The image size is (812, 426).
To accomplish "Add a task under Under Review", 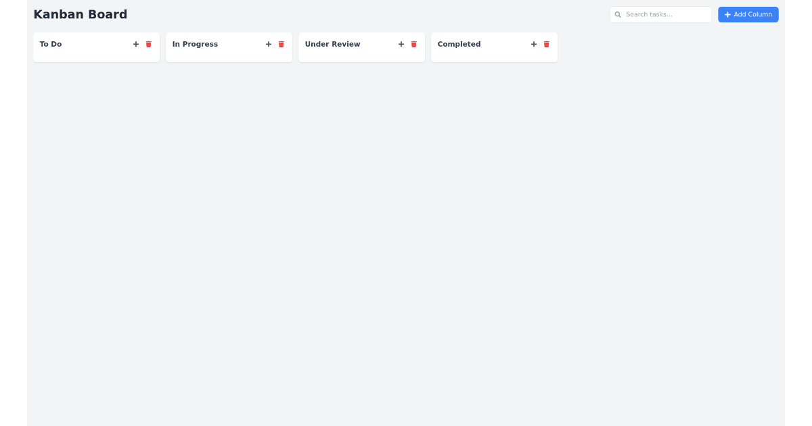I will coord(401,44).
